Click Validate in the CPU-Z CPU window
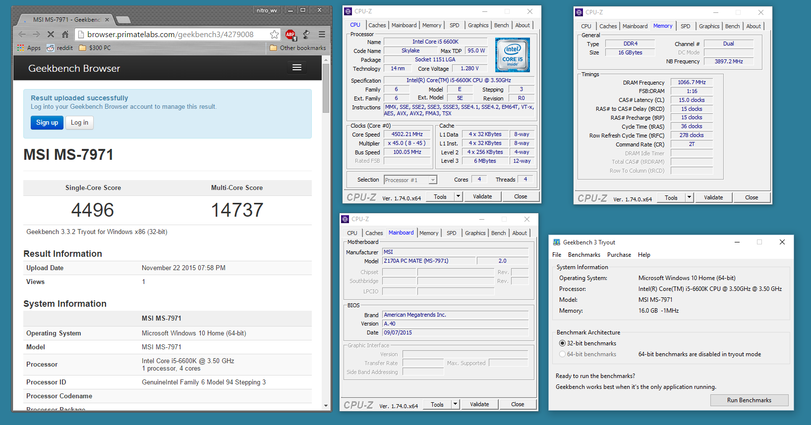 tap(482, 196)
